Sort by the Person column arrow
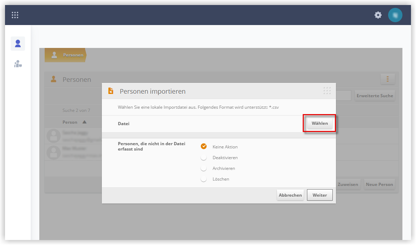416x245 pixels. pyautogui.click(x=84, y=122)
